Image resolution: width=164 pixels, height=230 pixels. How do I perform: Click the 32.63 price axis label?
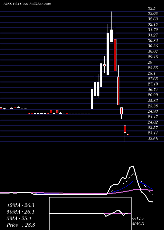[x=153, y=19]
